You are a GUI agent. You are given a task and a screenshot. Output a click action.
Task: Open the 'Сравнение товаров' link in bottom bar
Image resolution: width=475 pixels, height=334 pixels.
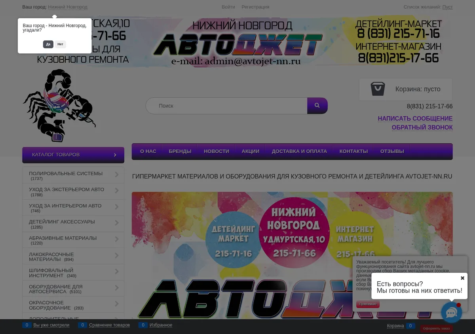coord(109,325)
